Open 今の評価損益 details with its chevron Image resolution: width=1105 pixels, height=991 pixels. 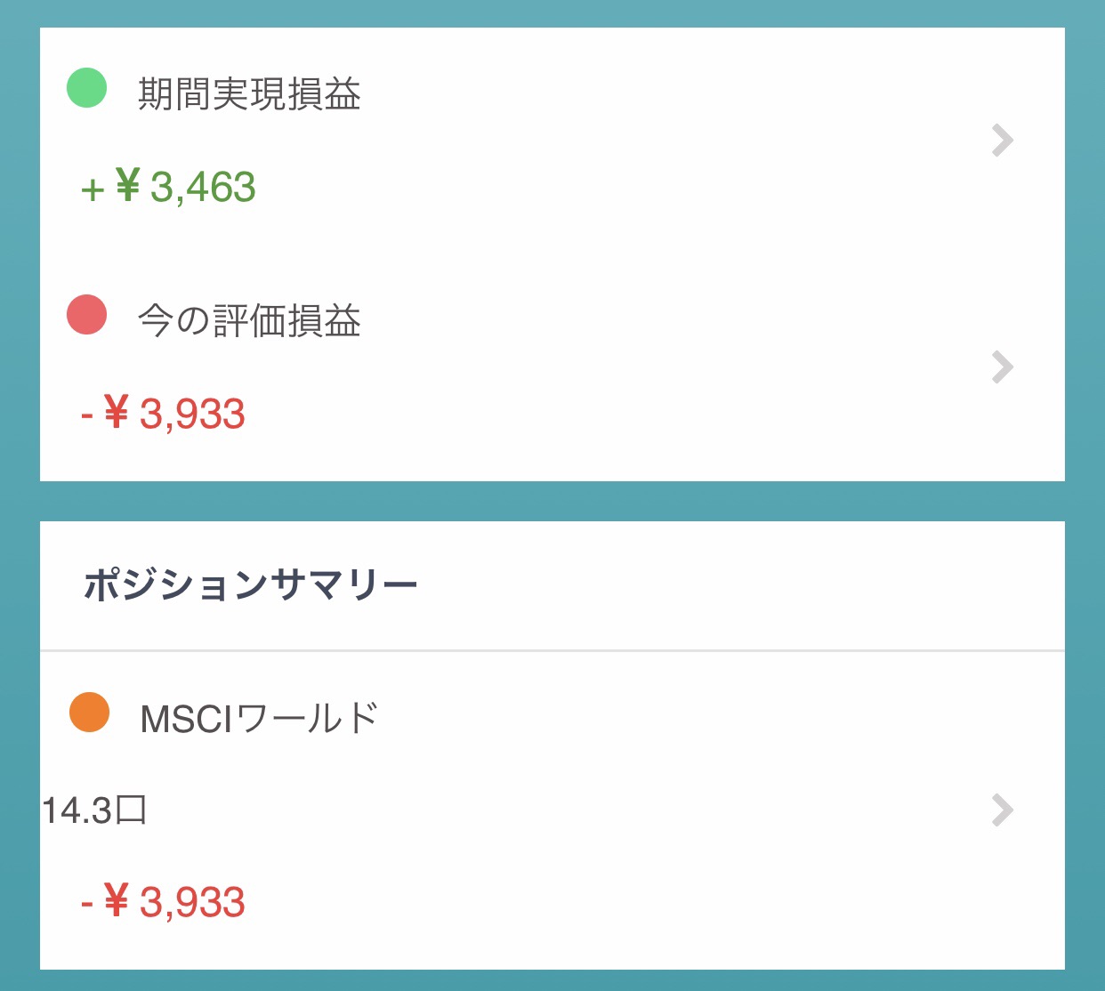[x=1003, y=367]
